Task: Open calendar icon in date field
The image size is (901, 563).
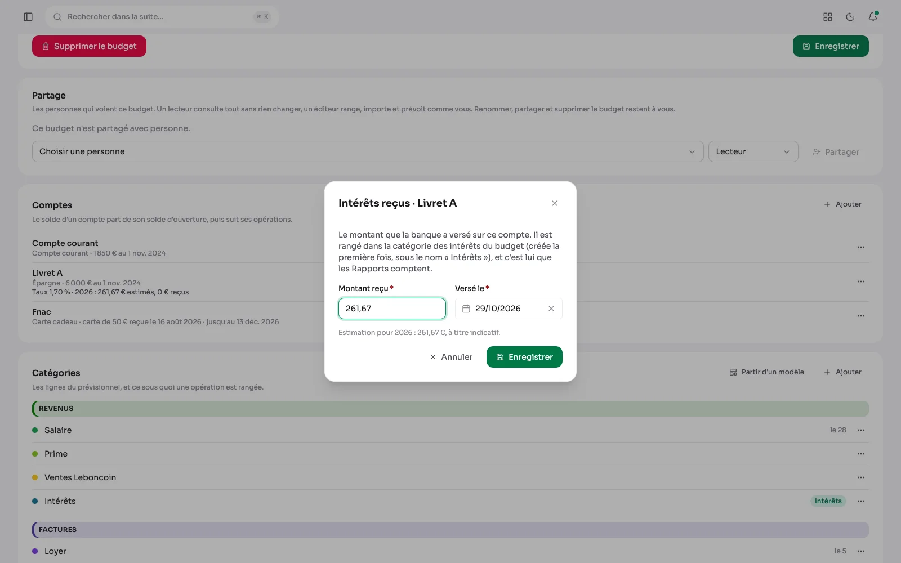Action: 466,309
